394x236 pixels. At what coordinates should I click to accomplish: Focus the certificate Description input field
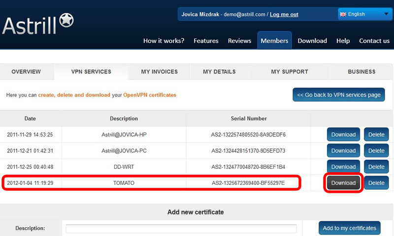[181, 229]
